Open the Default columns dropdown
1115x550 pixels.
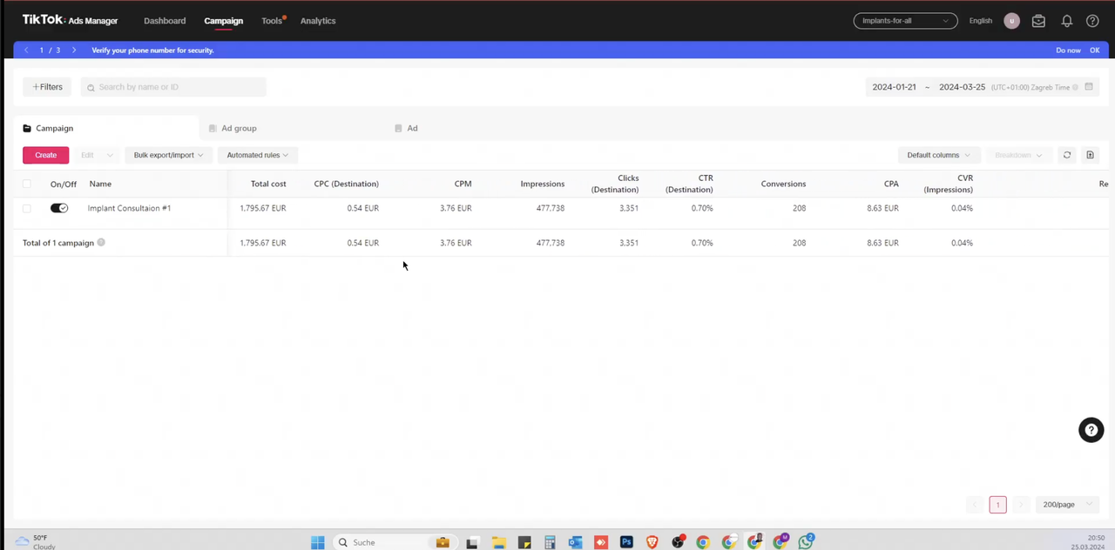(x=938, y=155)
